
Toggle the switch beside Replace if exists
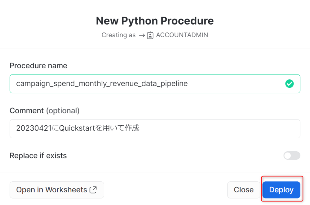292,155
